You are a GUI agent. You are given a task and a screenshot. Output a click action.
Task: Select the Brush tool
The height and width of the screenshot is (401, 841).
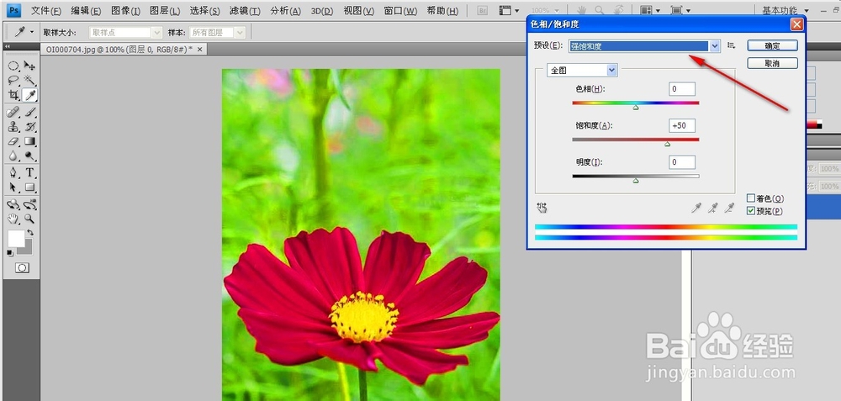point(30,112)
